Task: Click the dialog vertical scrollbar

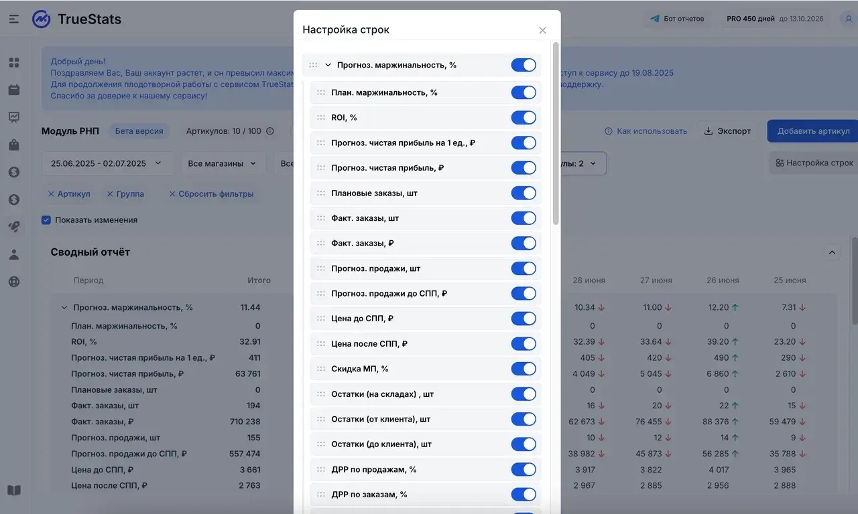Action: tap(556, 134)
